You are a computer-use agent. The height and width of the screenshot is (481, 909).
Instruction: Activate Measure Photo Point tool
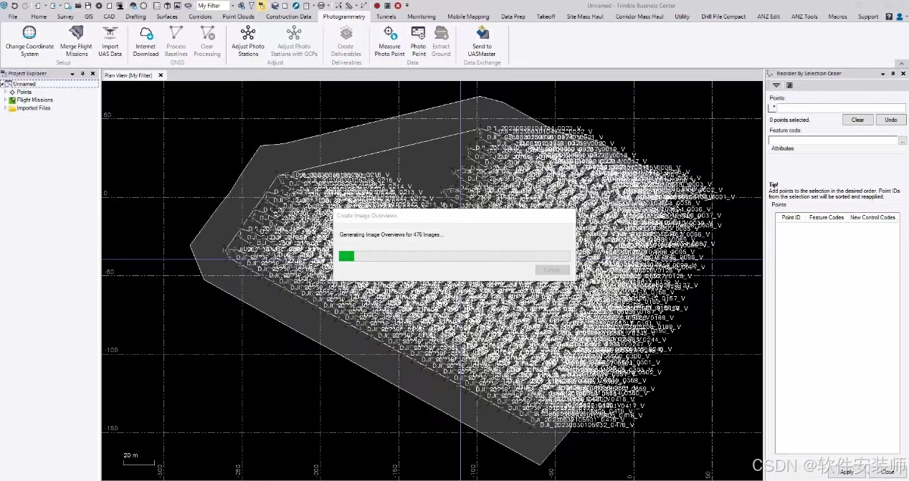[390, 41]
